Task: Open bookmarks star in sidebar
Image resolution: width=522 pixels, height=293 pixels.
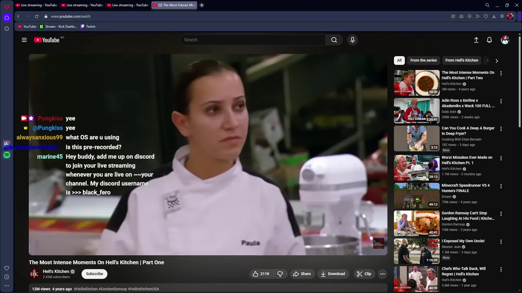Action: pyautogui.click(x=7, y=28)
